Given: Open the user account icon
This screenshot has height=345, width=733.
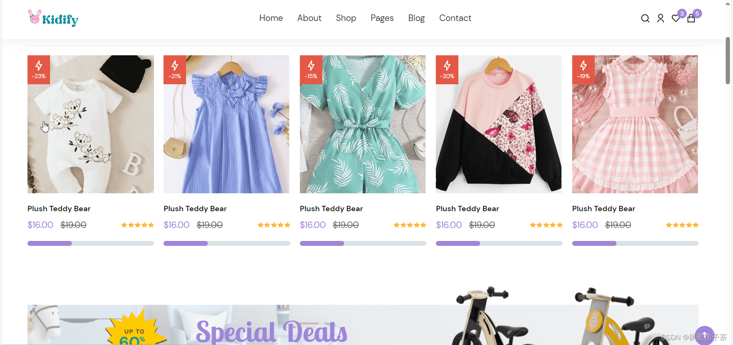Looking at the screenshot, I should tap(660, 18).
